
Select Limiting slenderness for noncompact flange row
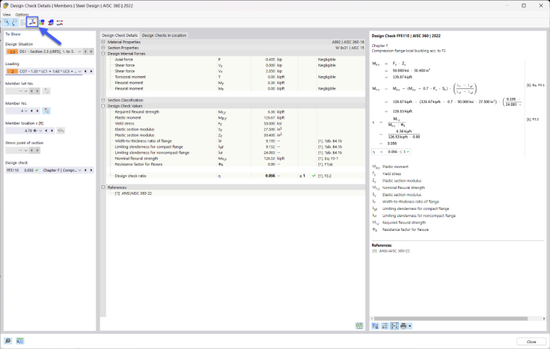tap(236, 153)
